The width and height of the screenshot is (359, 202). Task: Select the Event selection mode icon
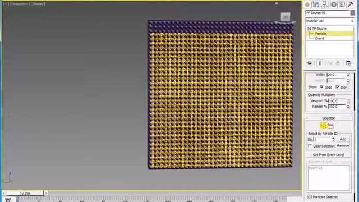click(330, 126)
